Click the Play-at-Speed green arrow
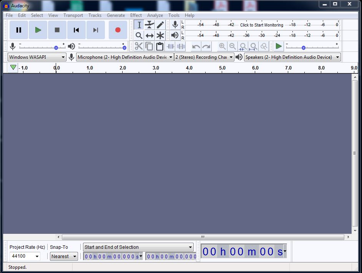The image size is (362, 273). click(x=279, y=46)
